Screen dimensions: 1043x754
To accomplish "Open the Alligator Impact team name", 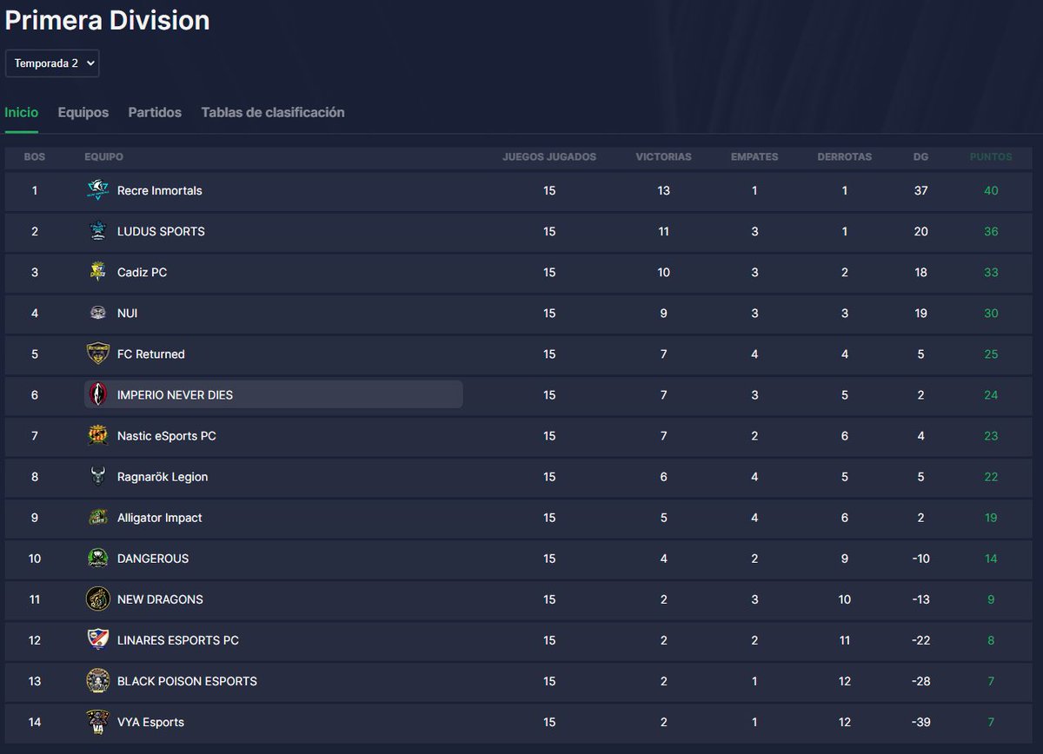I will [x=159, y=517].
